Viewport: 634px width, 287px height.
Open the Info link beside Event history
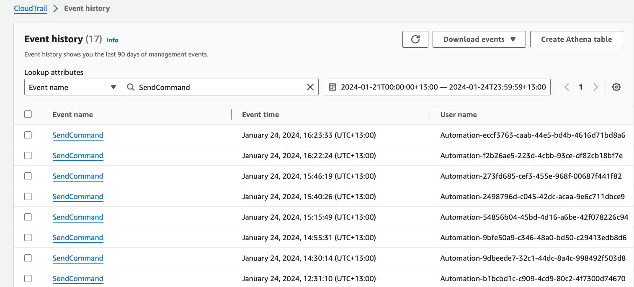112,40
